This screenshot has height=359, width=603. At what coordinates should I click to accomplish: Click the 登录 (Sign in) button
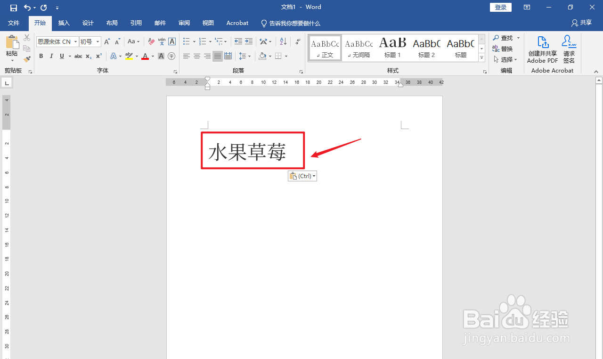tap(501, 7)
